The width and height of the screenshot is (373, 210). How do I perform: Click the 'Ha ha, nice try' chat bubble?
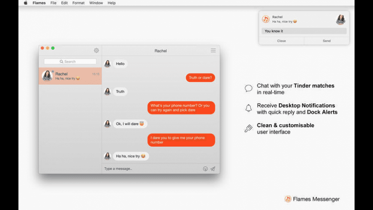click(131, 156)
